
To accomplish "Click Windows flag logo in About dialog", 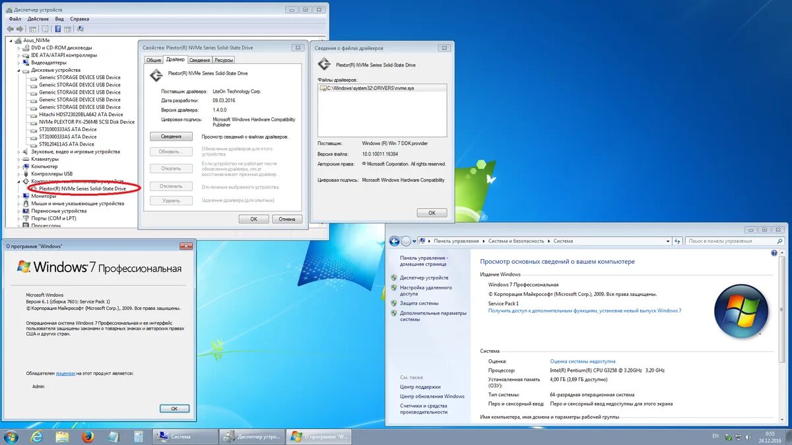I will click(x=24, y=267).
